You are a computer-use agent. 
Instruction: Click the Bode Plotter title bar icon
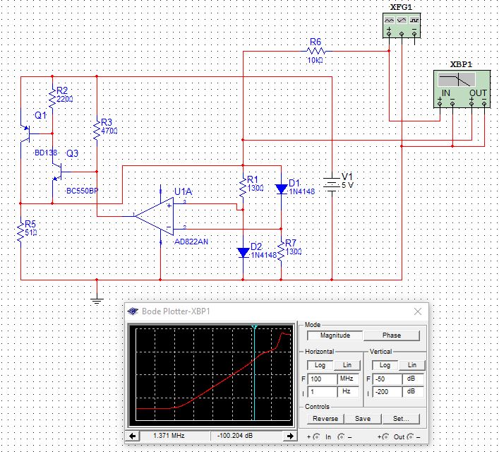pos(133,311)
